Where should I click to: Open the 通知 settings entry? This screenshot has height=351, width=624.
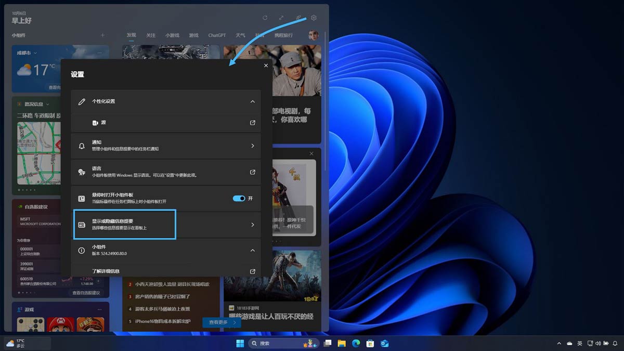(166, 146)
